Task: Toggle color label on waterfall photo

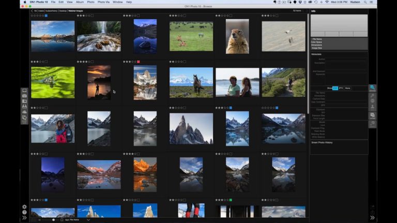Action: point(92,15)
